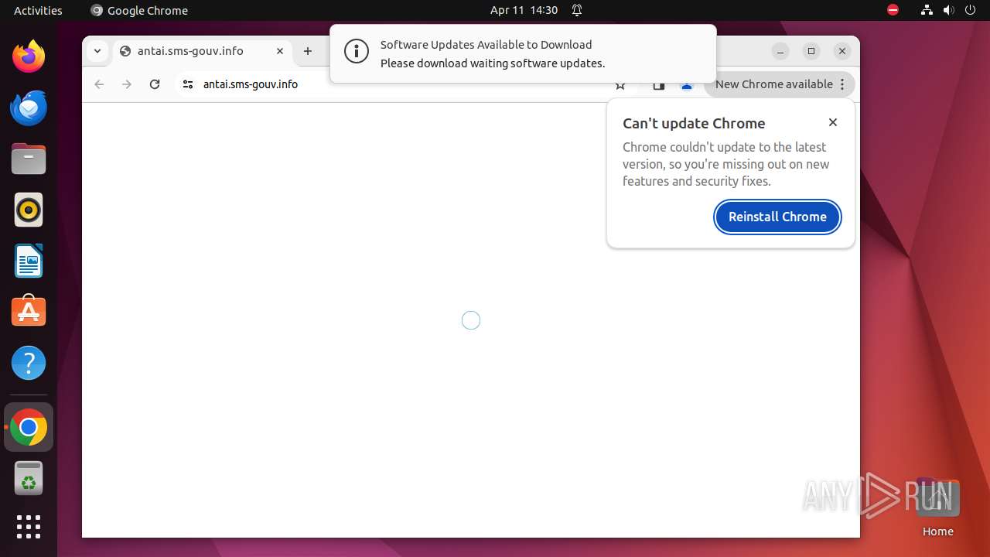Open the Activities overview
This screenshot has width=990, height=557.
(x=38, y=10)
